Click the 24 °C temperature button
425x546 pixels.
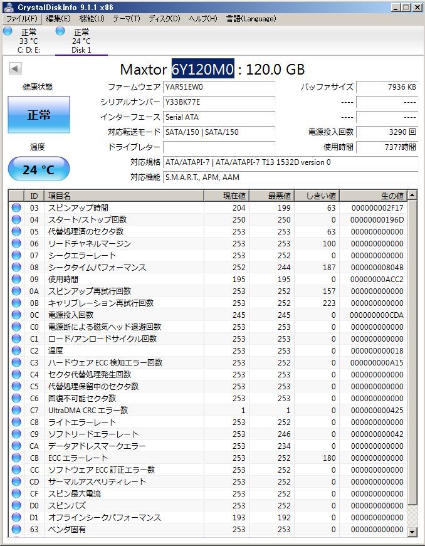39,169
